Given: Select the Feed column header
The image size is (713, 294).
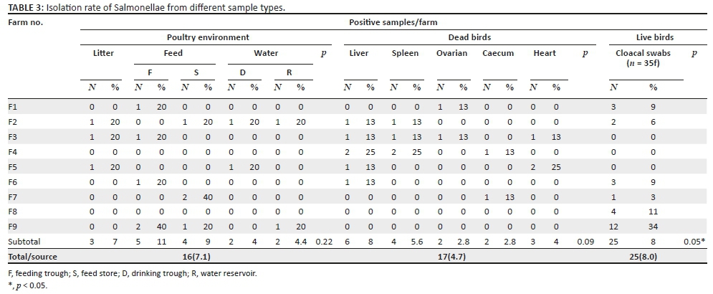Looking at the screenshot, I should (173, 53).
